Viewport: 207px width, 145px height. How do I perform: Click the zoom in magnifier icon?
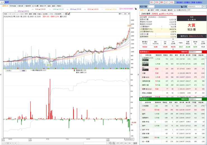[x=114, y=143]
